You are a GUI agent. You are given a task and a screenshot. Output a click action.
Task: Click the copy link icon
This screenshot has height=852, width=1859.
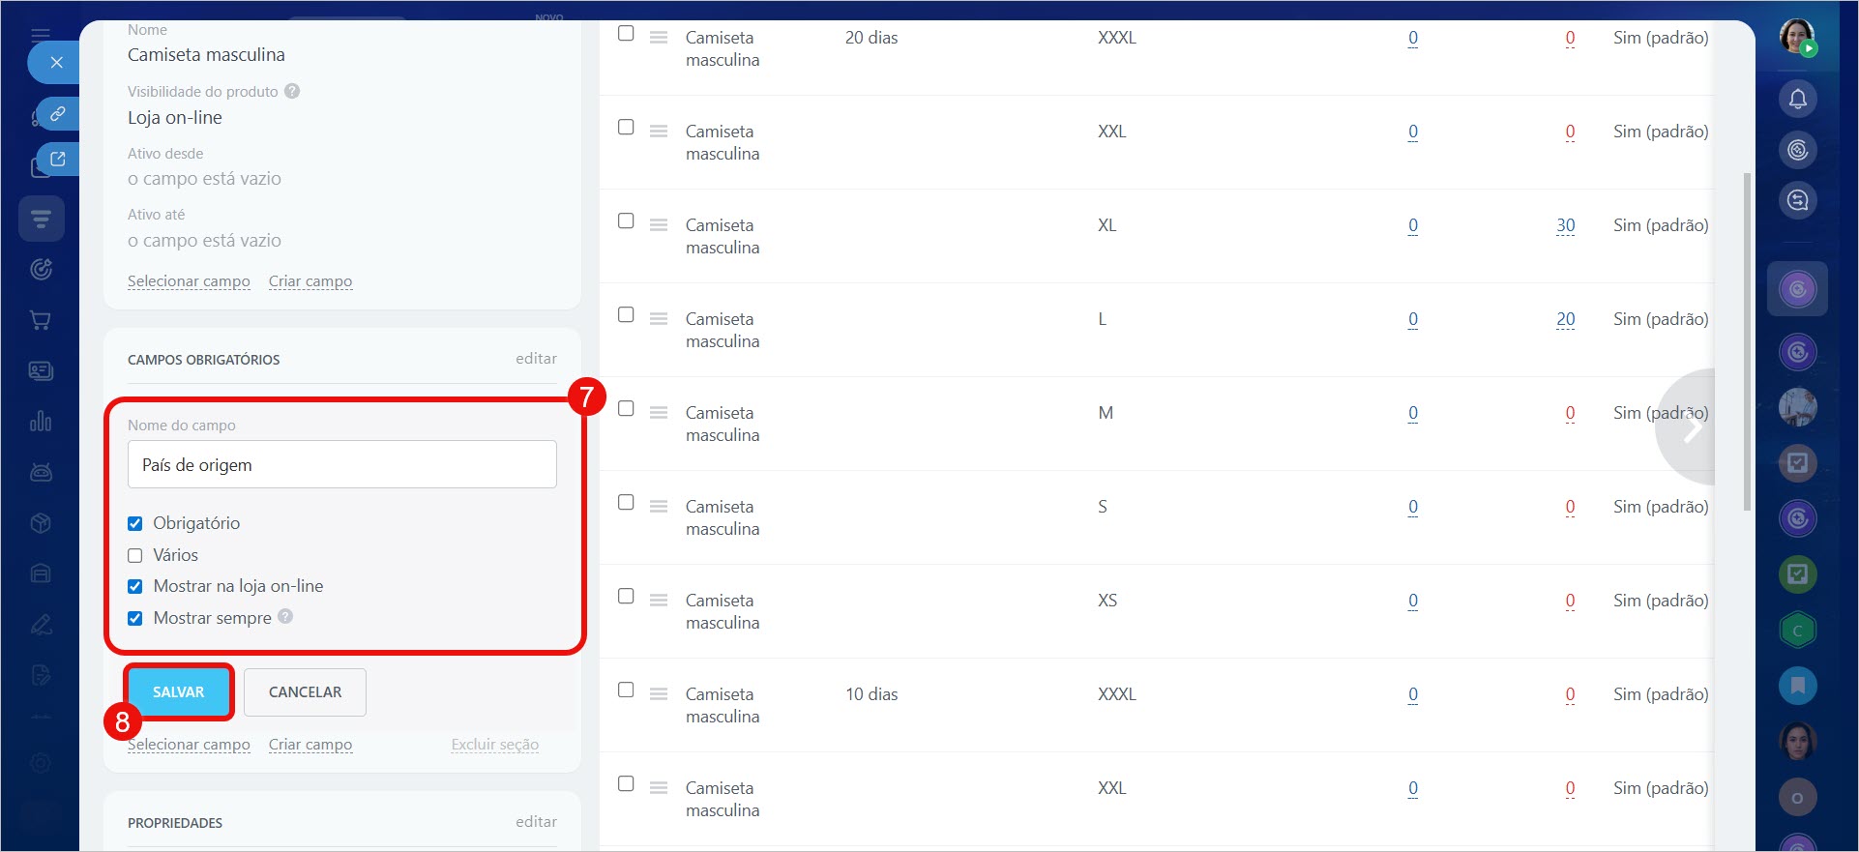(57, 113)
